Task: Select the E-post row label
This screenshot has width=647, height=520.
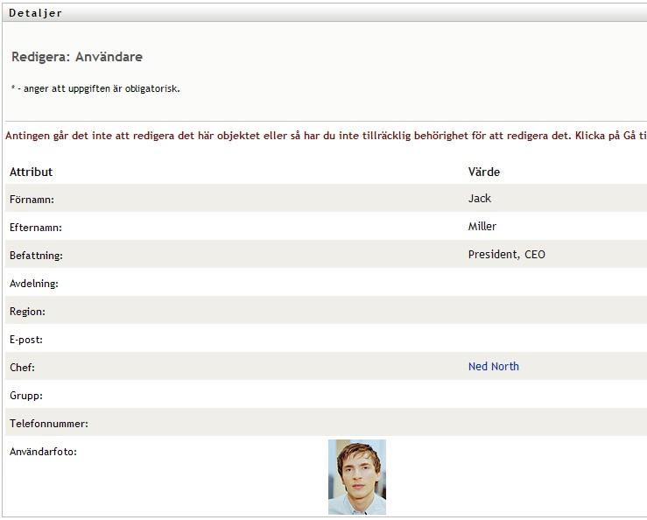Action: [26, 340]
